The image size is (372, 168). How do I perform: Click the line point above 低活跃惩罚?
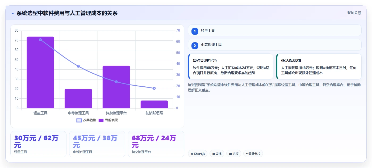point(154,88)
